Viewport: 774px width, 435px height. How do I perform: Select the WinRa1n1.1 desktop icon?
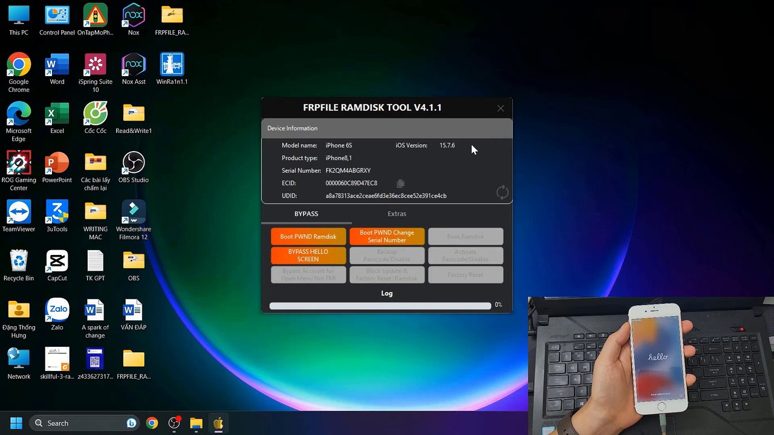point(172,69)
